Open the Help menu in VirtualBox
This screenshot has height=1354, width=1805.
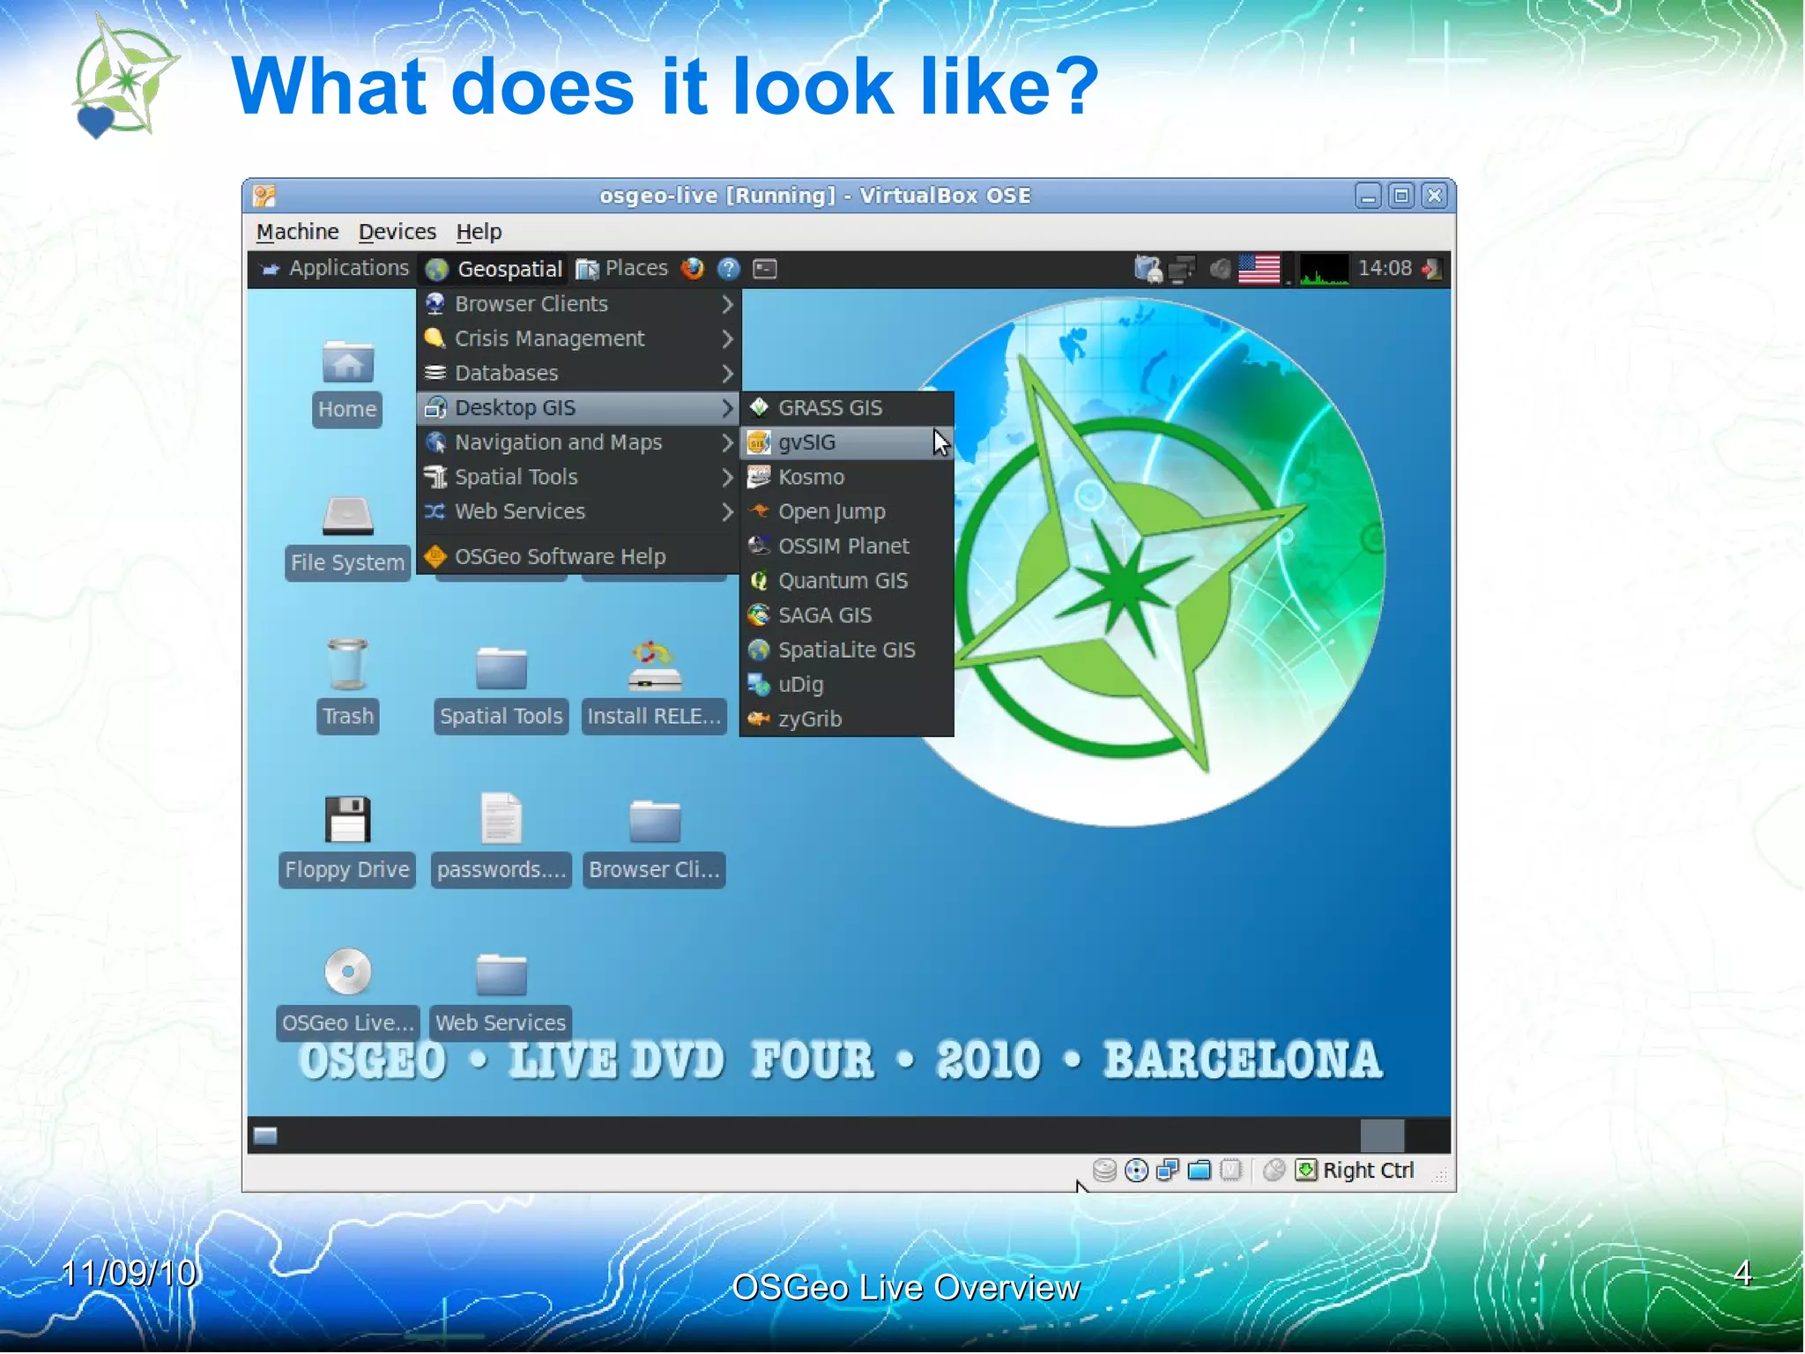tap(479, 232)
